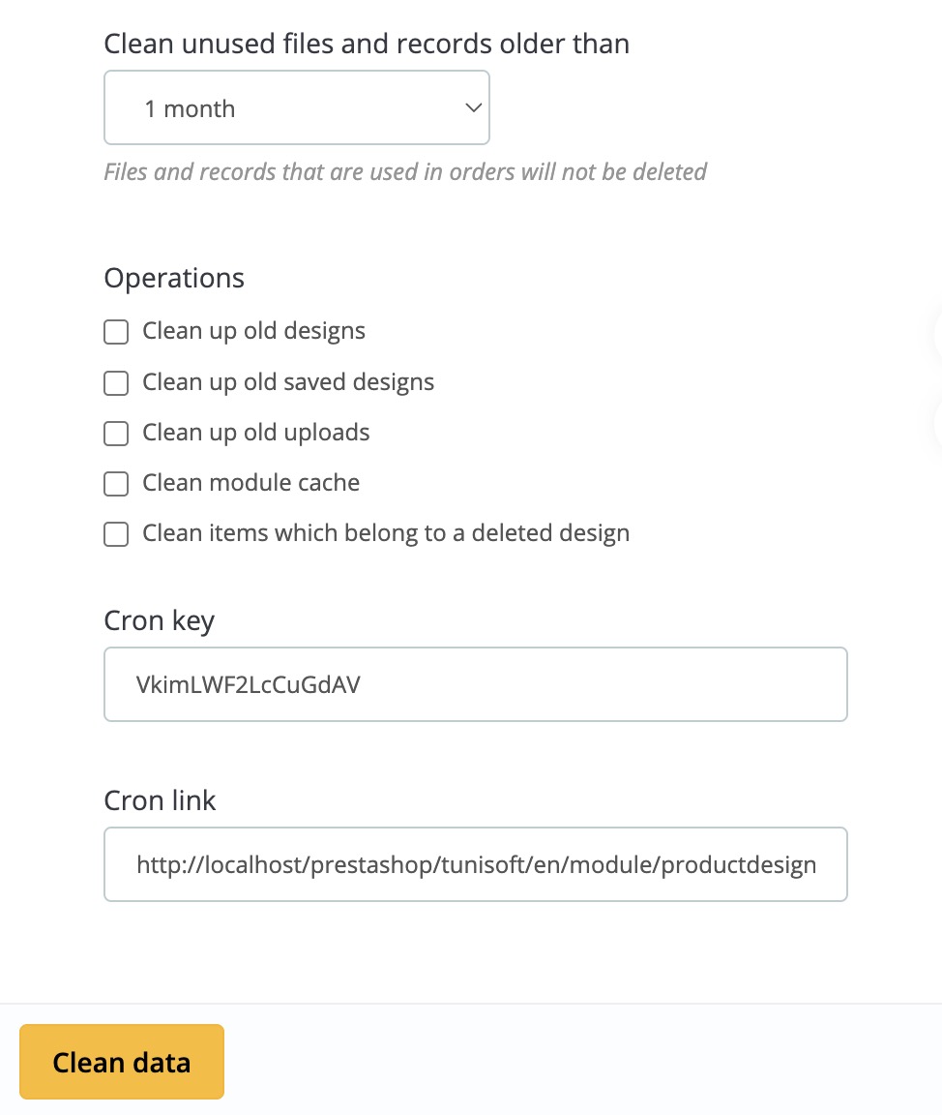Click the 'Cron link' field label
This screenshot has width=942, height=1115.
160,800
